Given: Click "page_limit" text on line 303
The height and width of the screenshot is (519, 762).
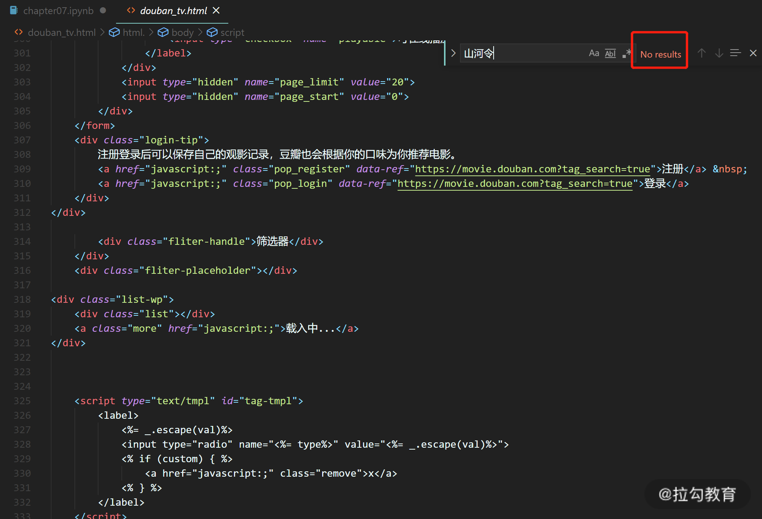Looking at the screenshot, I should tap(309, 82).
